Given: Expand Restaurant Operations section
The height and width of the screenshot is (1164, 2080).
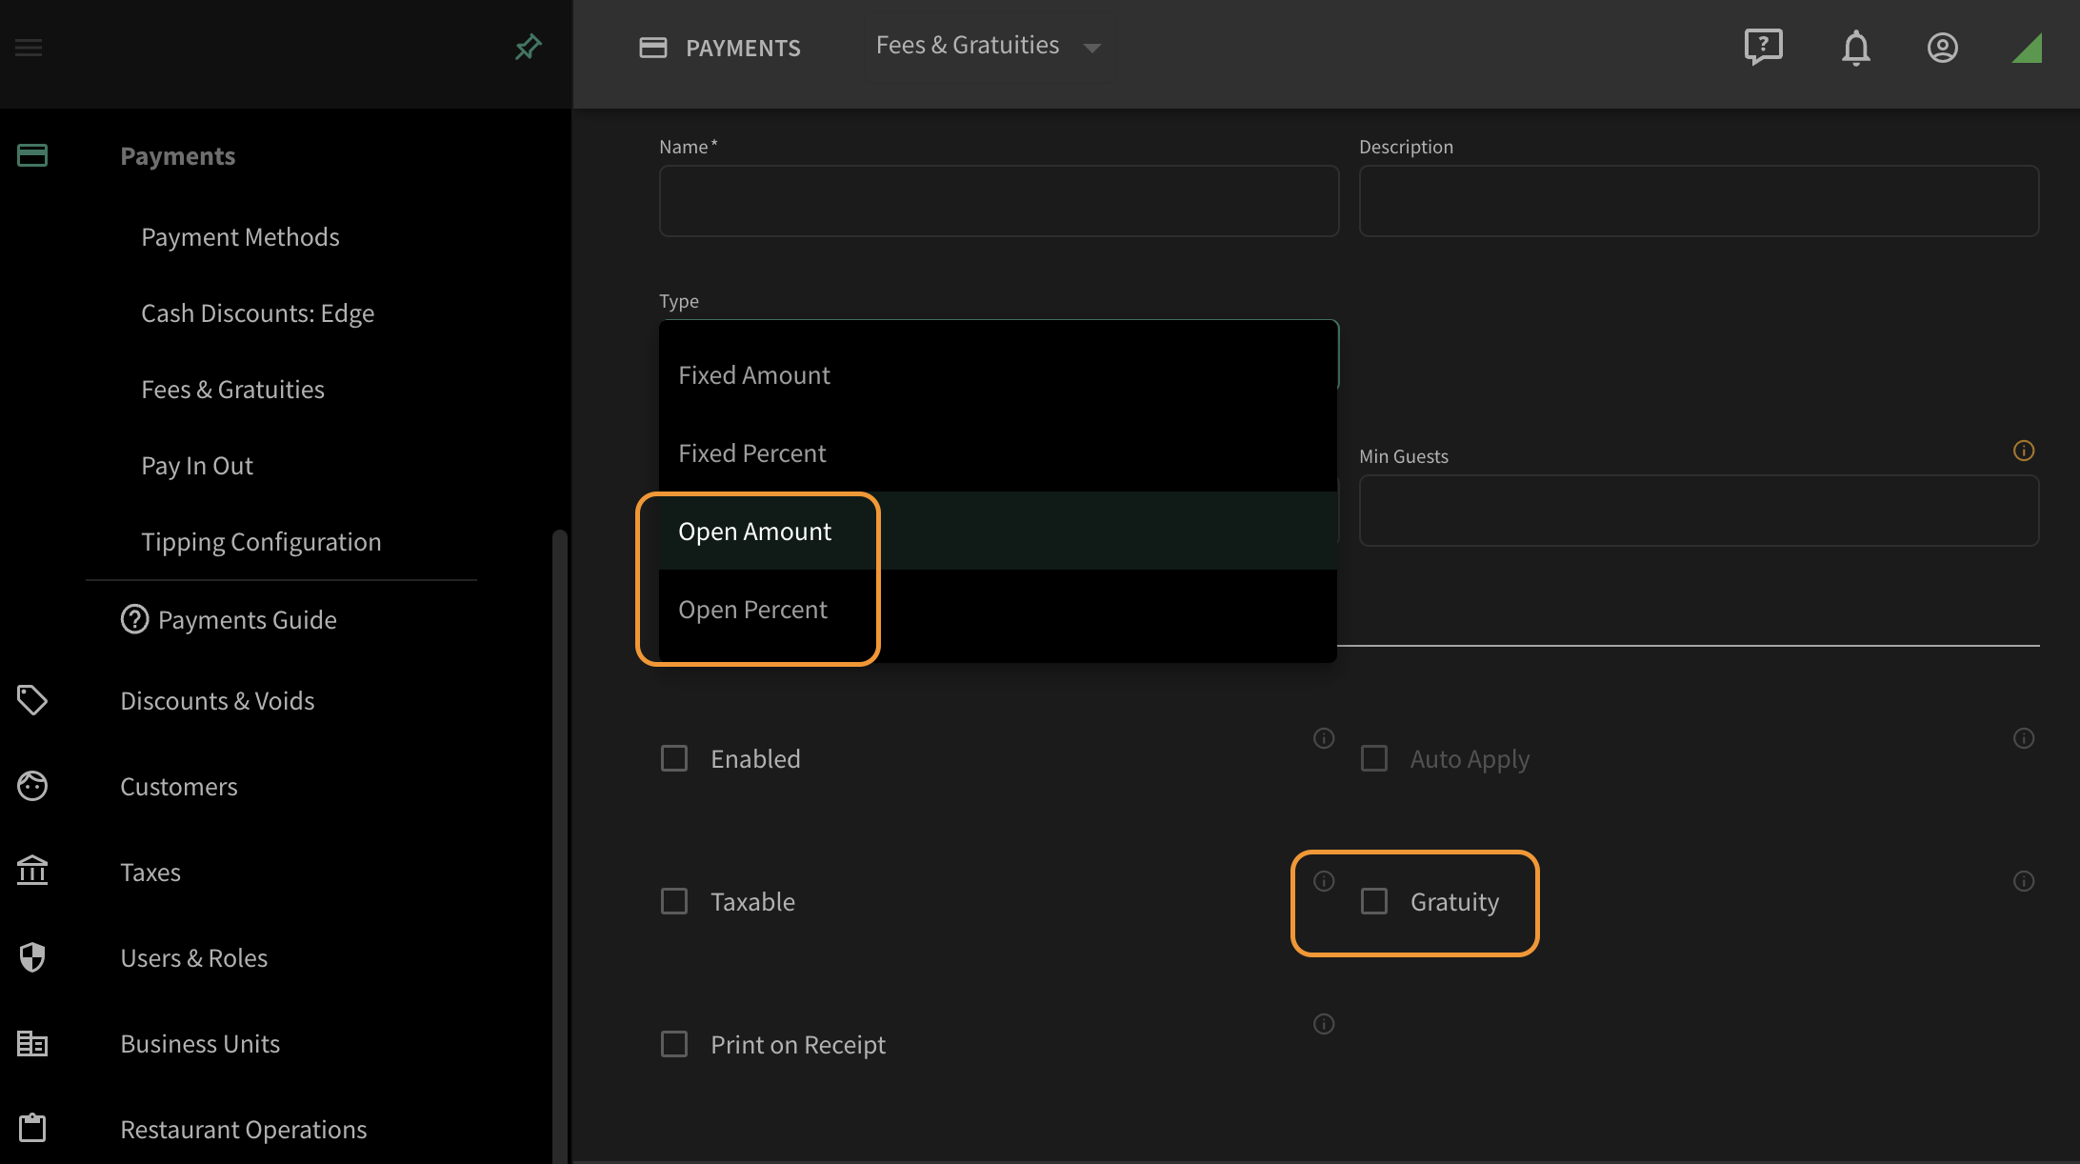Looking at the screenshot, I should tap(244, 1129).
